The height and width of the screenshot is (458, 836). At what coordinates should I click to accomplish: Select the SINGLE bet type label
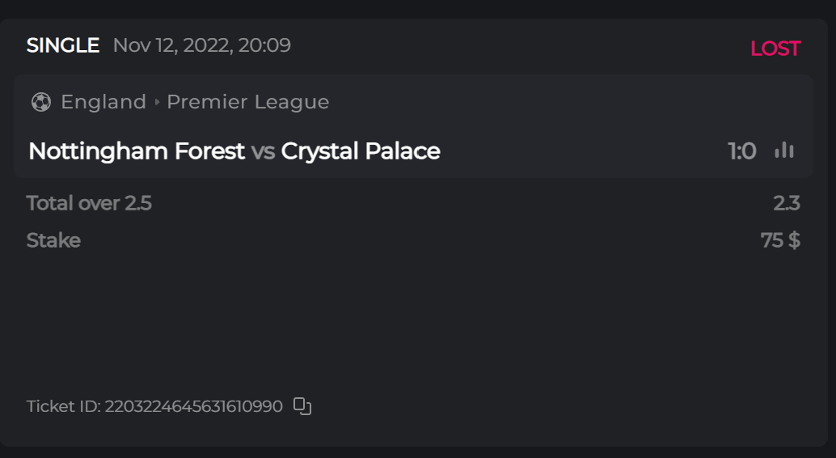coord(63,45)
